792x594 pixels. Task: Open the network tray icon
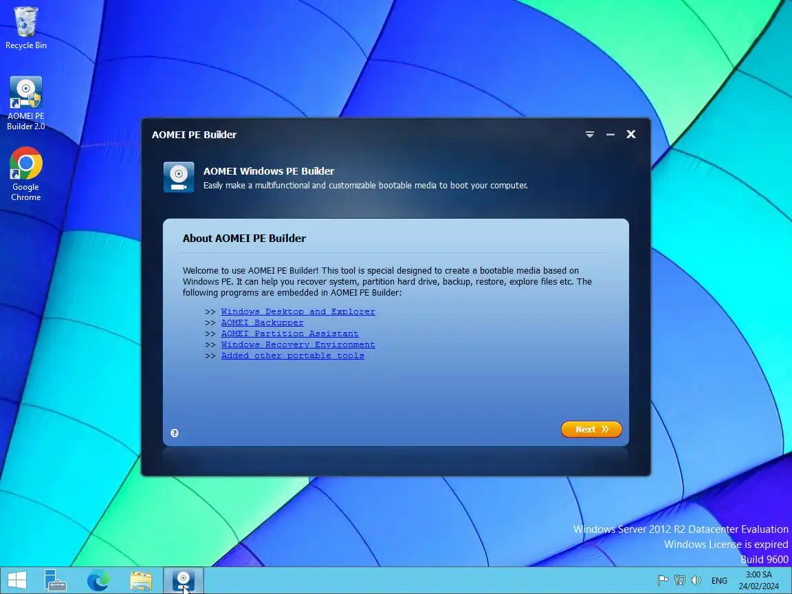coord(680,580)
